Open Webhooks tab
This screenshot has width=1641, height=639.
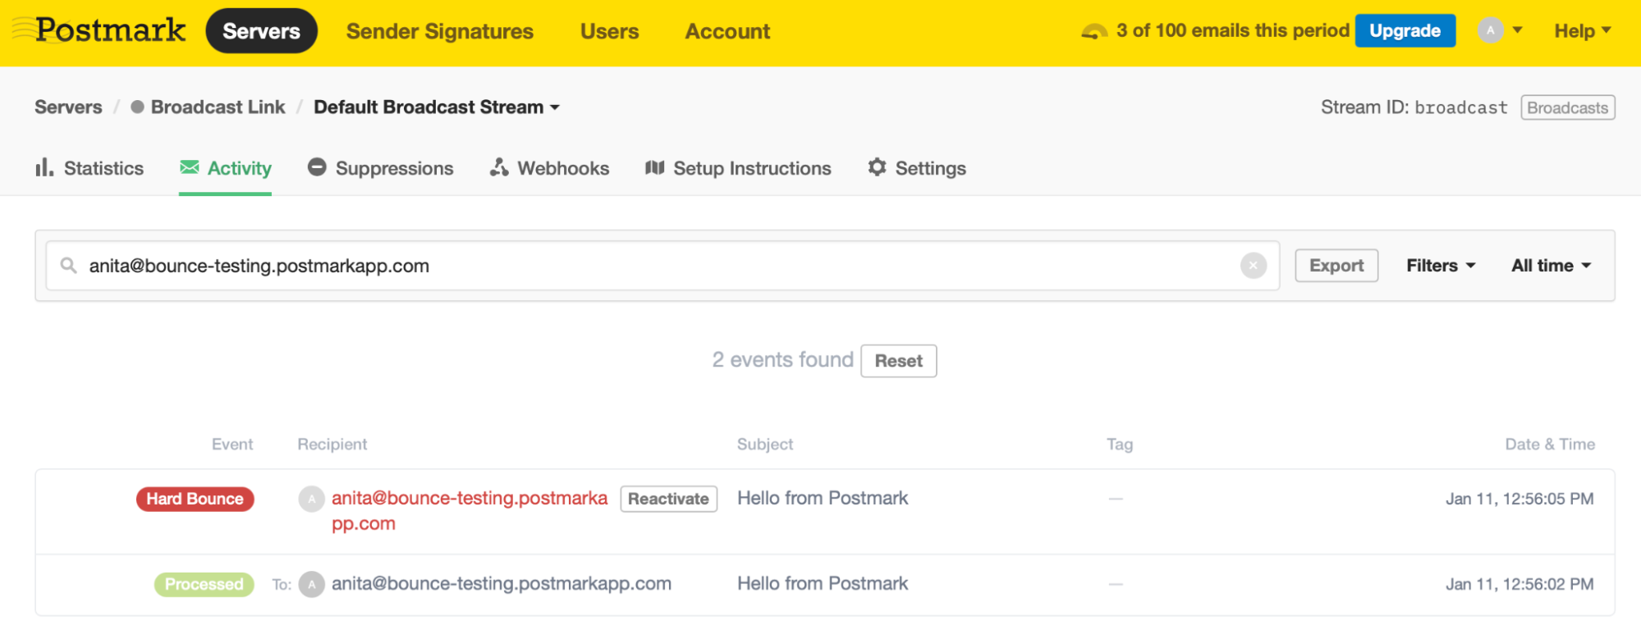[x=549, y=168]
